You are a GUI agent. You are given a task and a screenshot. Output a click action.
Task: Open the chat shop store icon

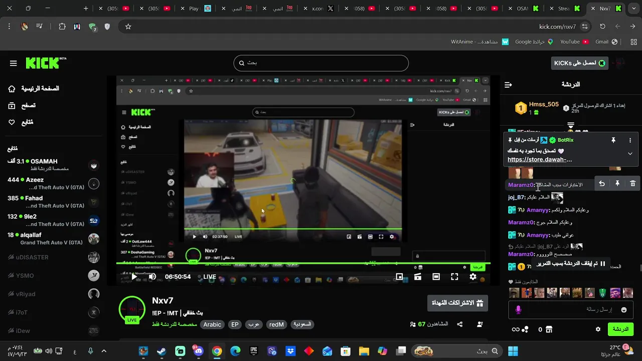coord(549,329)
